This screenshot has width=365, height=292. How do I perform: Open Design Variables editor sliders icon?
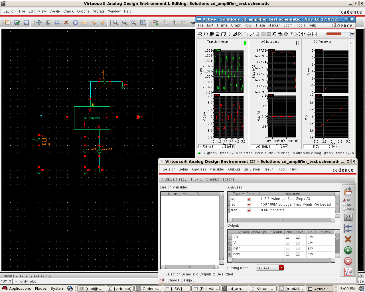(x=348, y=217)
